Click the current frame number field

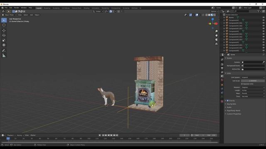[x=185, y=135]
